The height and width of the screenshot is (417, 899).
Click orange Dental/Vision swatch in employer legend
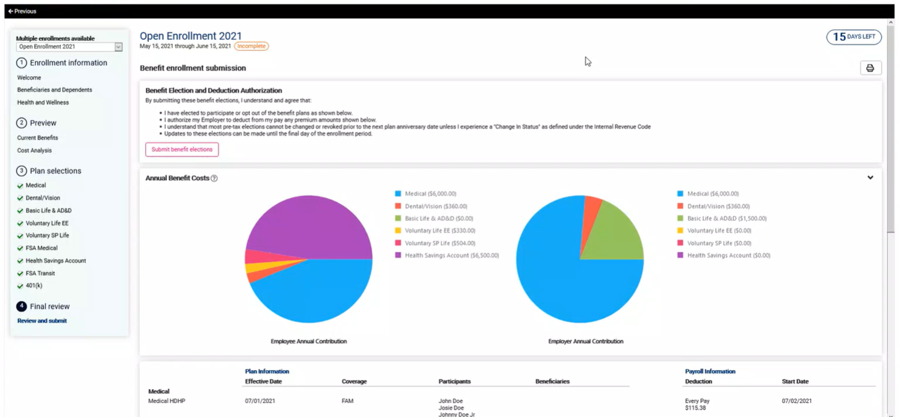point(680,206)
